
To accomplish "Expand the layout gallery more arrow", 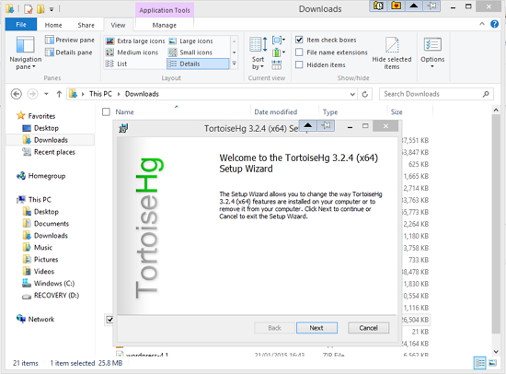I will pyautogui.click(x=235, y=64).
